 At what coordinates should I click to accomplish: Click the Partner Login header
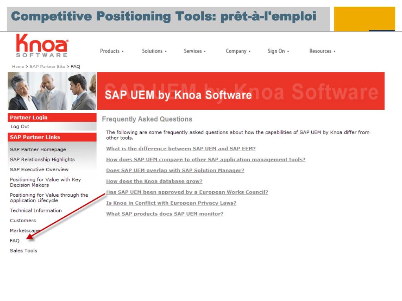[x=52, y=118]
